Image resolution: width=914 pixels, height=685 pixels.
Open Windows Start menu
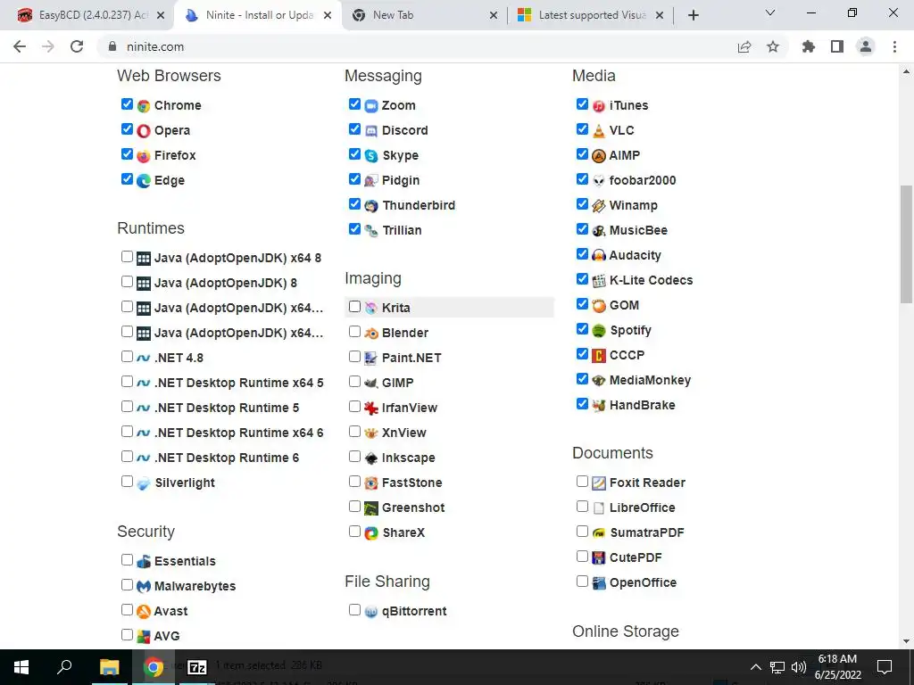coord(21,667)
